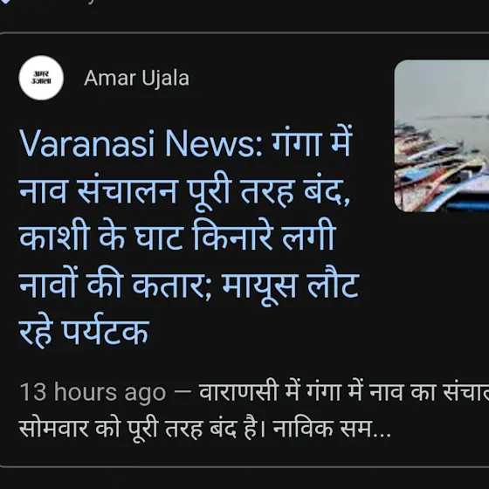Click the Hindi text inside the Amar Ujala logo
The image size is (489, 489).
pyautogui.click(x=41, y=78)
